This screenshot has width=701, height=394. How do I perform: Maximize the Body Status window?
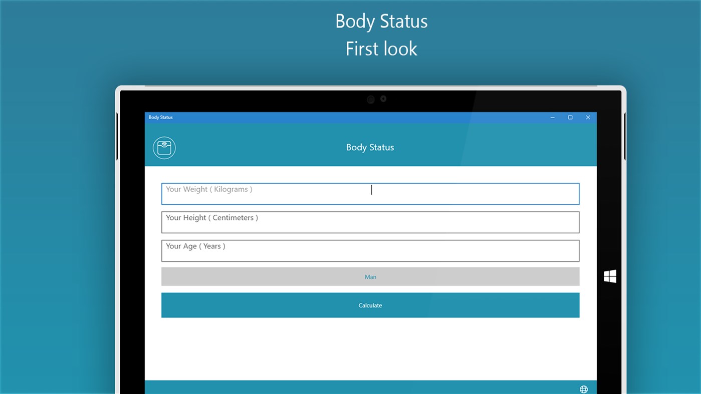570,118
